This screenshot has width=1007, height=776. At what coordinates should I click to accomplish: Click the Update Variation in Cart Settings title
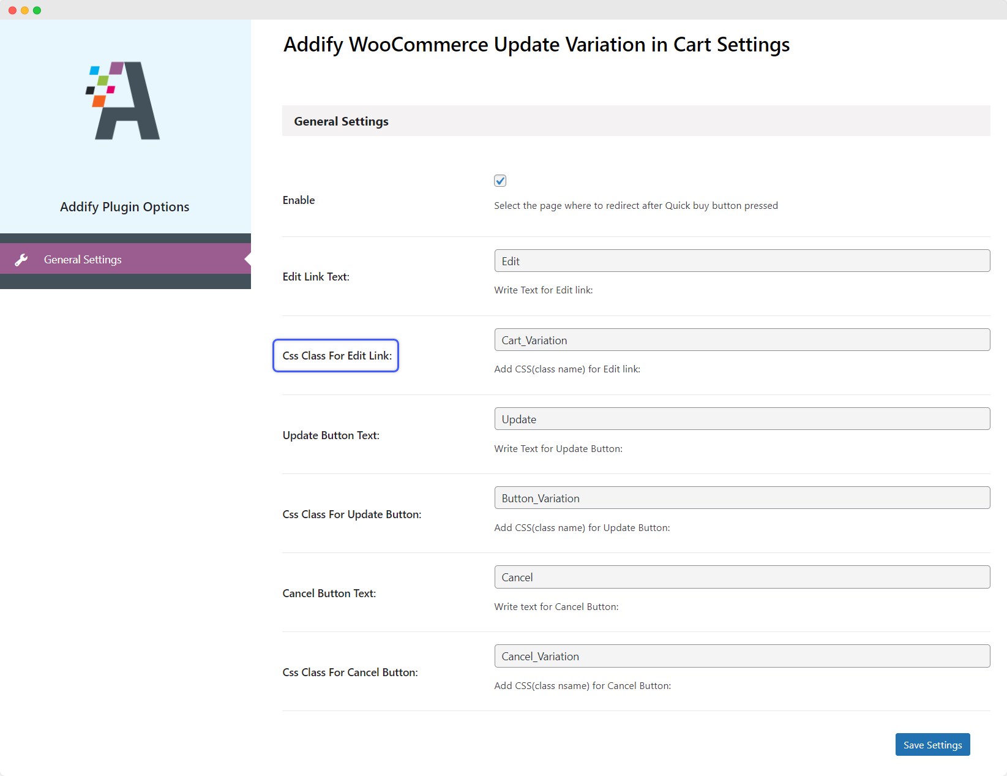536,45
